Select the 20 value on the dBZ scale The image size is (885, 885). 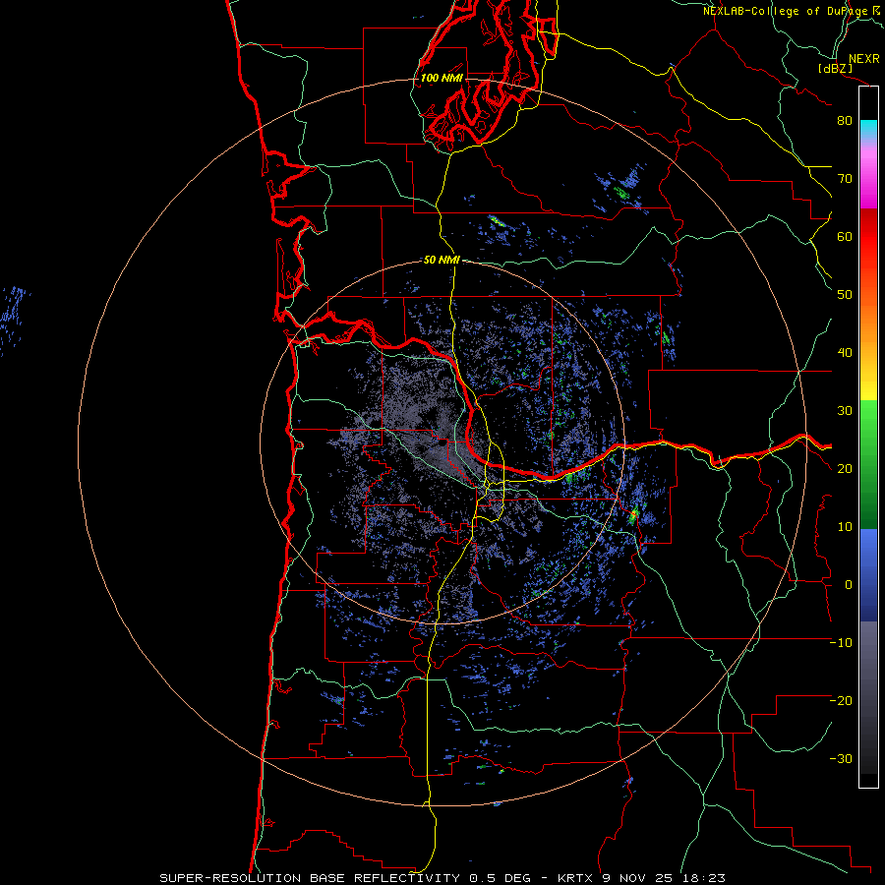[845, 468]
